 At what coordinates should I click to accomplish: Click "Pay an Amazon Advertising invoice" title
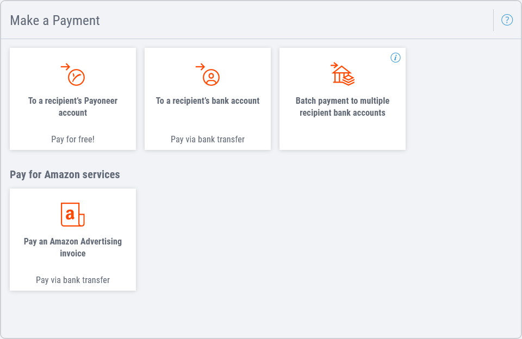coord(73,247)
